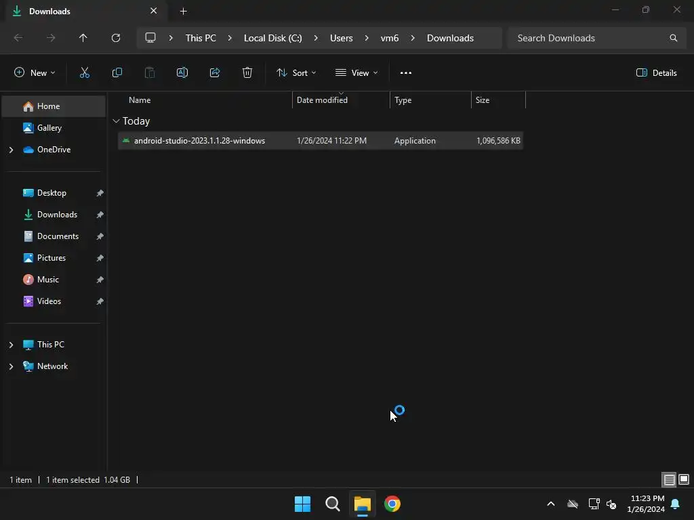Click the Share icon in toolbar

click(215, 73)
